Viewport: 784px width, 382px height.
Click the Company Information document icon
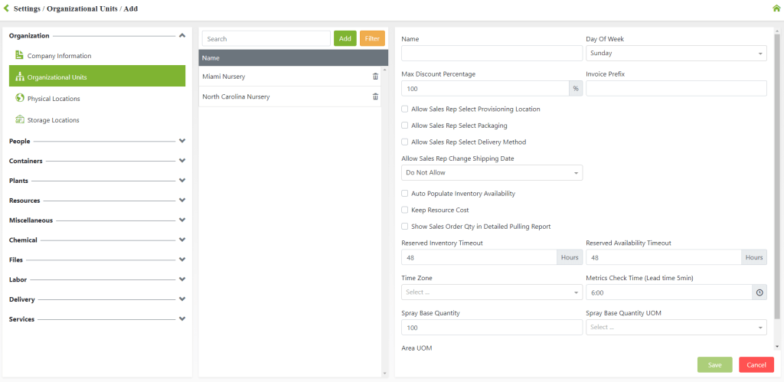pyautogui.click(x=20, y=55)
